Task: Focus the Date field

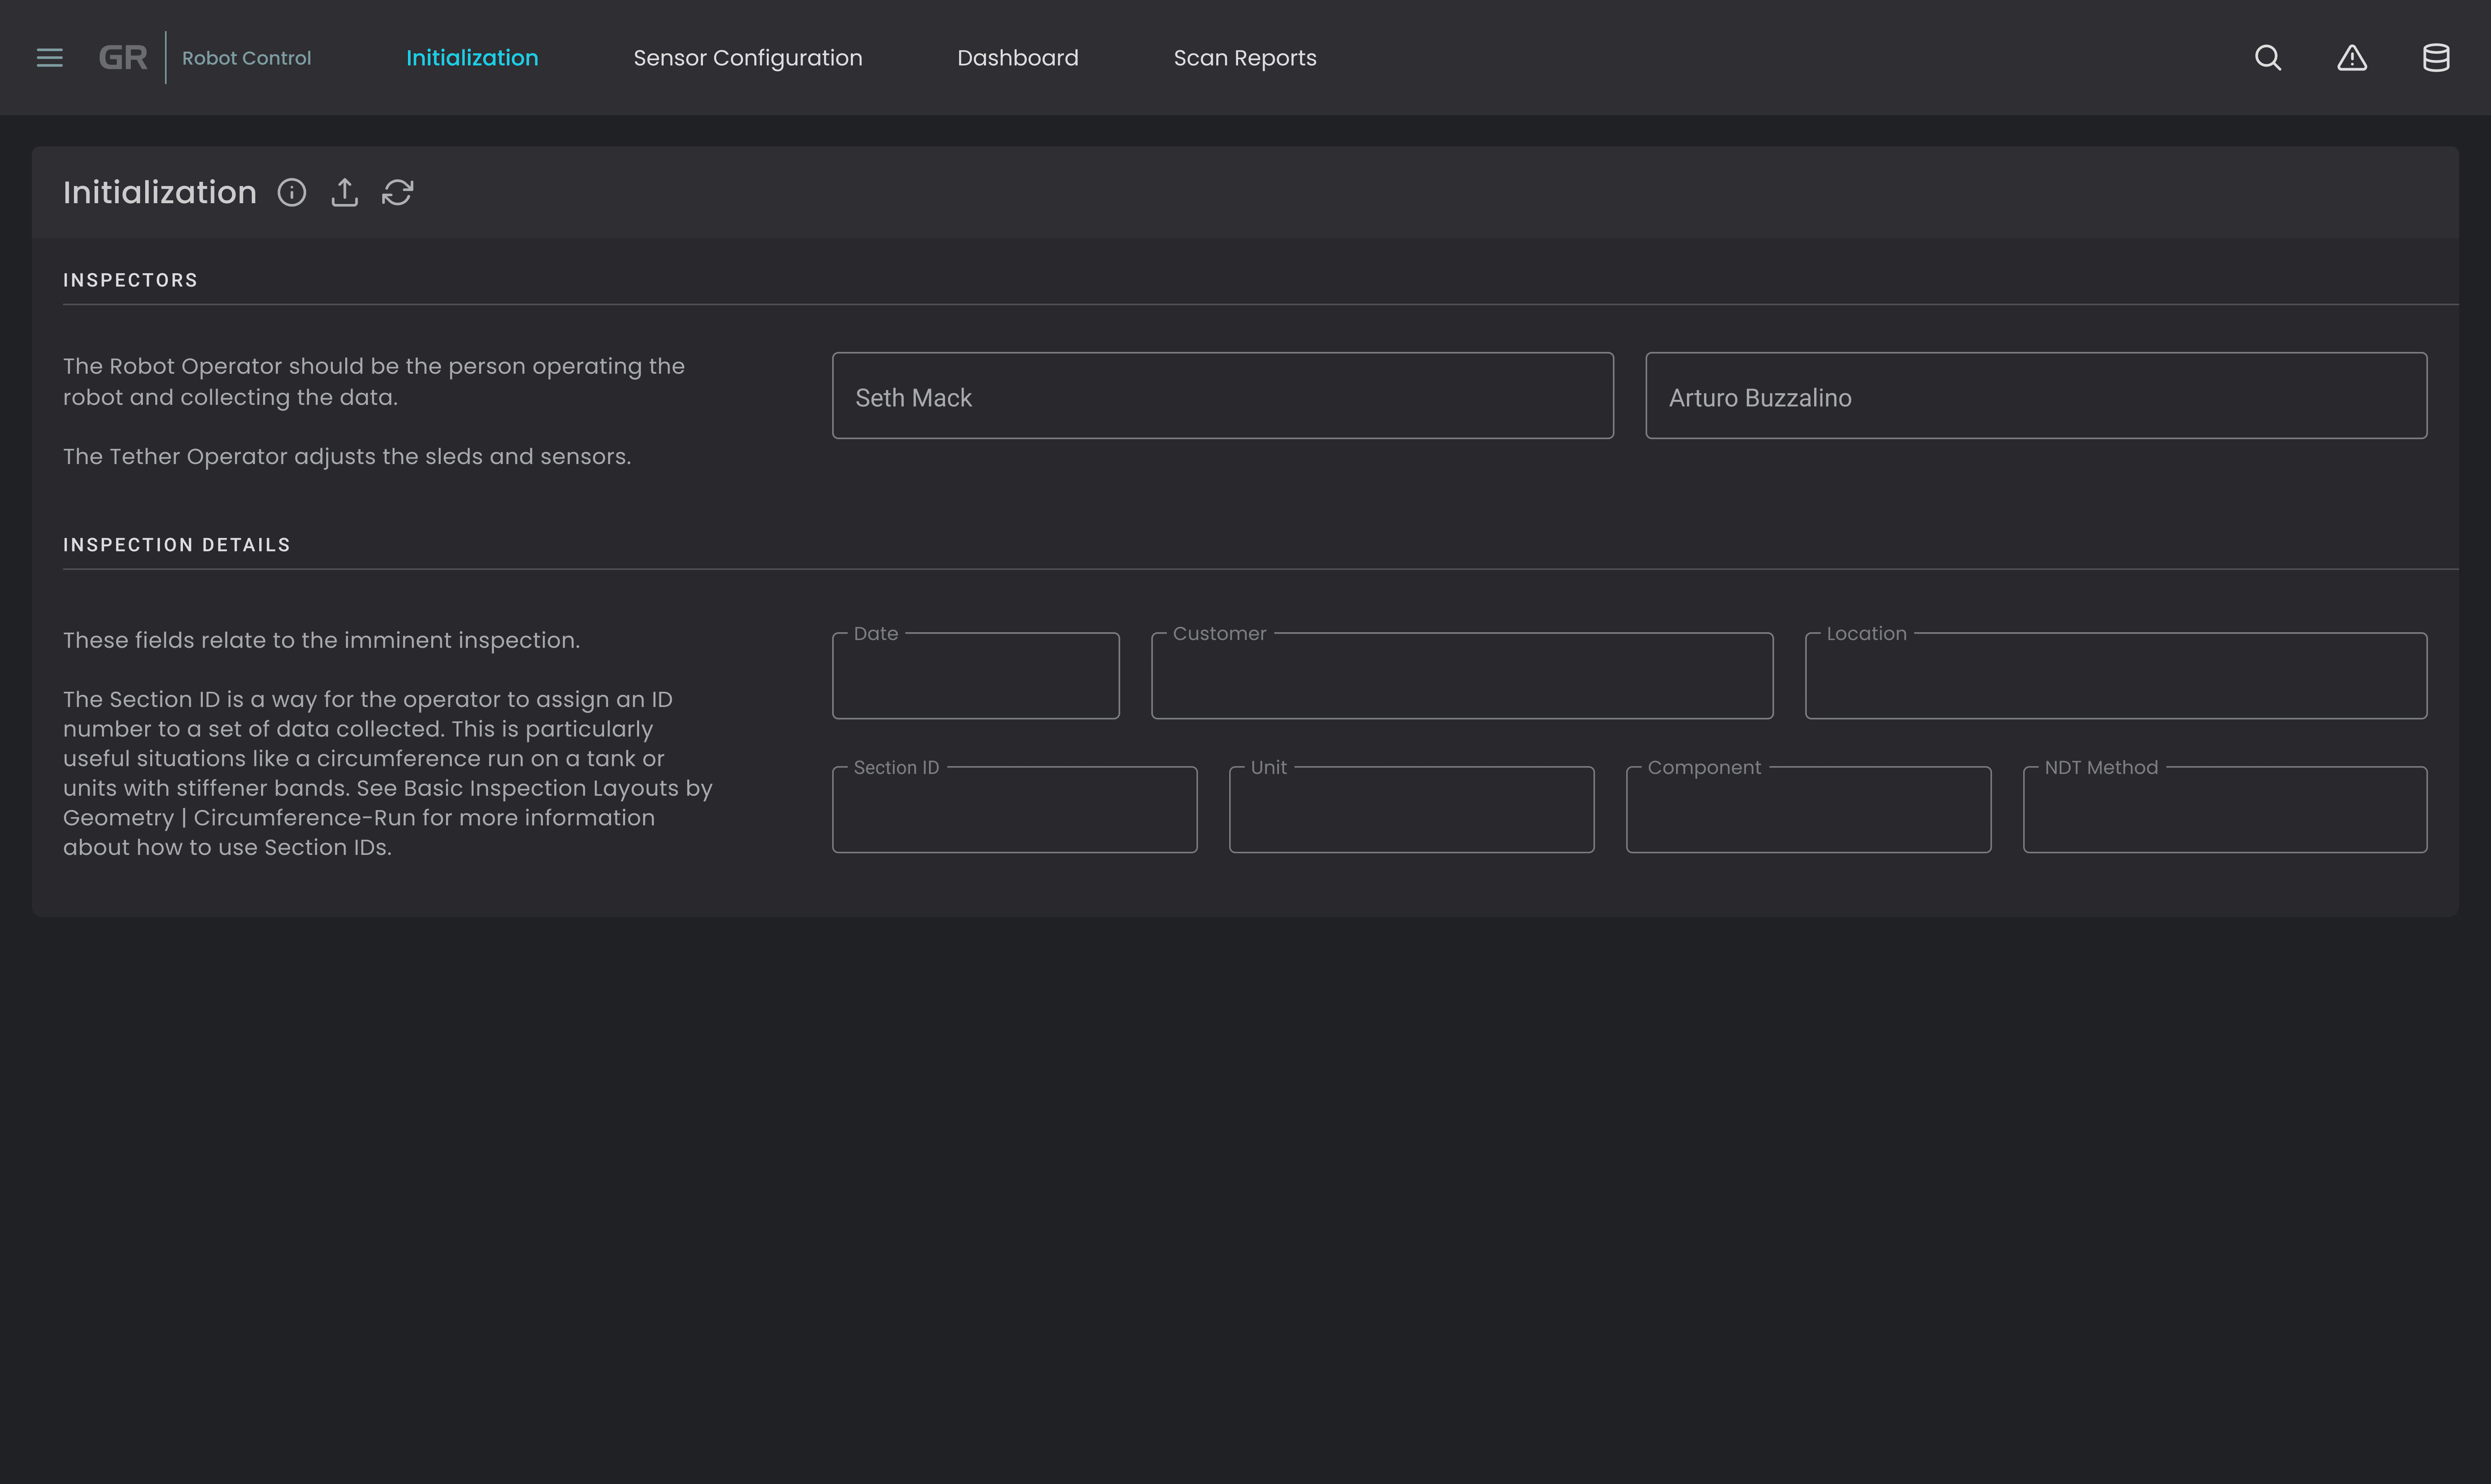Action: click(976, 675)
